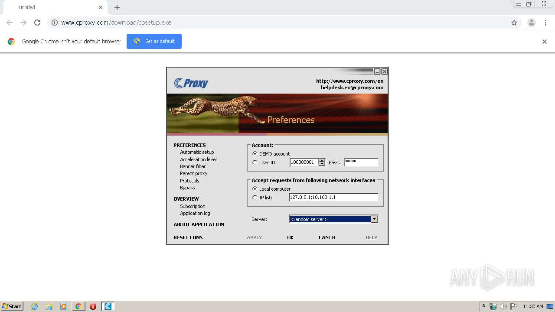The height and width of the screenshot is (312, 555).
Task: Click Set as default button
Action: (154, 41)
